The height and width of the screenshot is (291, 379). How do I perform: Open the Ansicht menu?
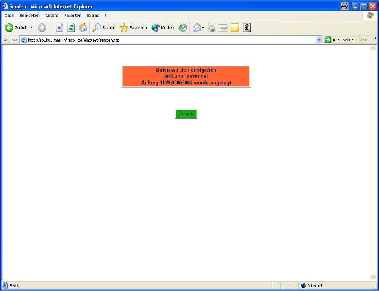tap(52, 16)
